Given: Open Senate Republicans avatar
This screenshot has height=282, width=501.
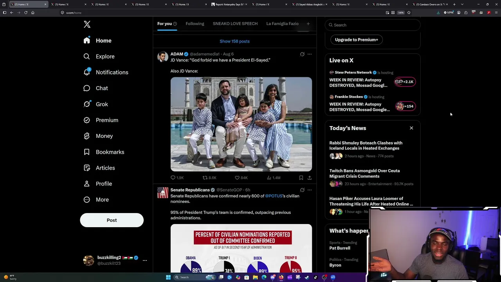Looking at the screenshot, I should click(x=163, y=193).
